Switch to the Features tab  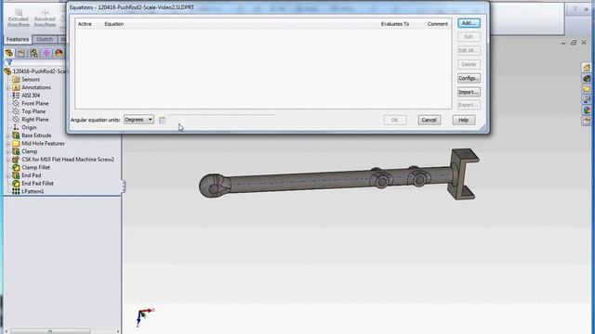[18, 39]
